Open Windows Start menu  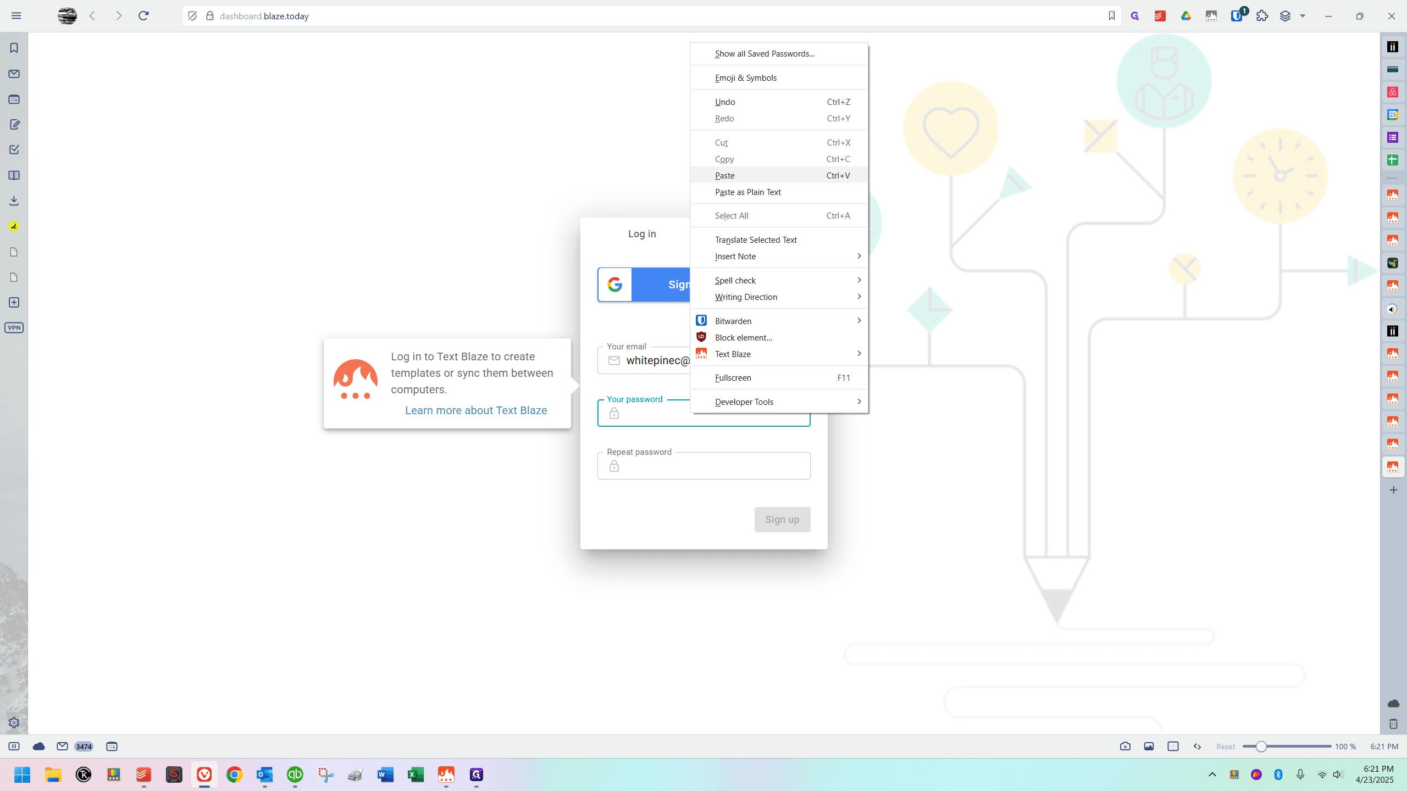click(x=23, y=775)
